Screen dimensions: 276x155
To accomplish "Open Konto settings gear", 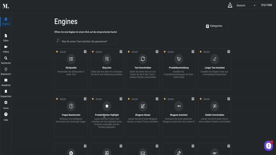I will tap(6, 105).
